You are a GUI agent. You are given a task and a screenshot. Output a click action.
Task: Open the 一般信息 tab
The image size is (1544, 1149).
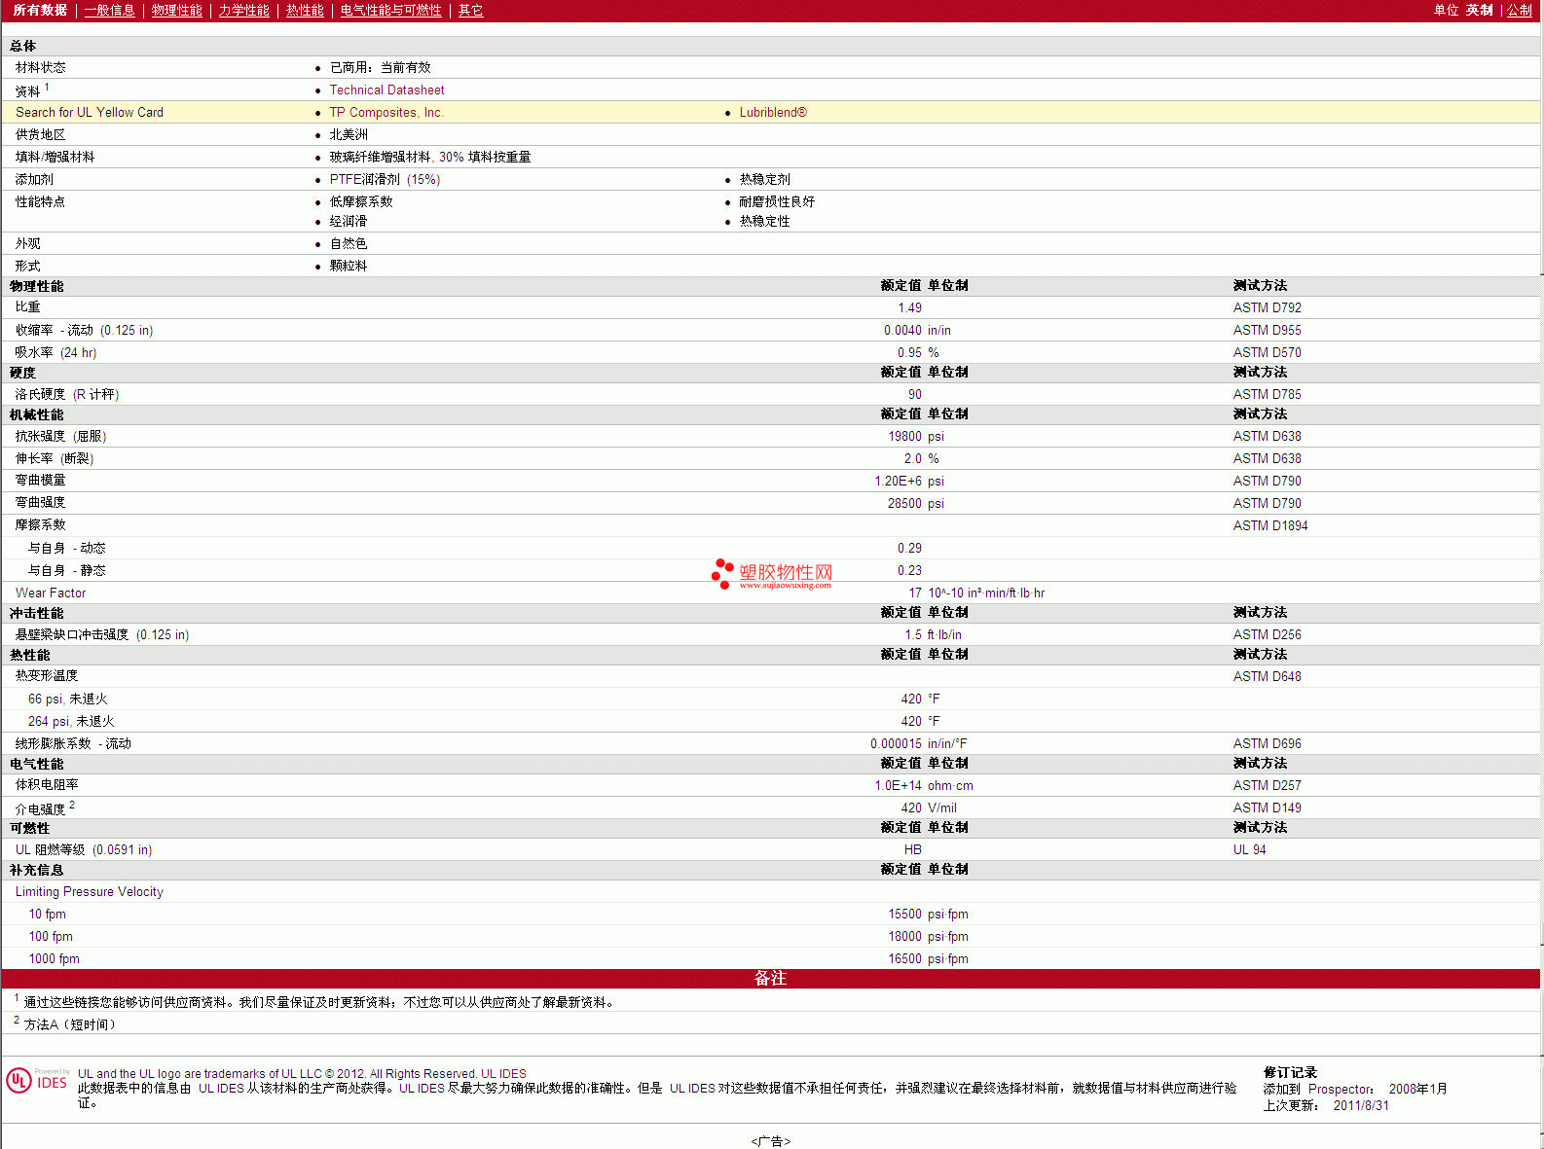pyautogui.click(x=109, y=11)
